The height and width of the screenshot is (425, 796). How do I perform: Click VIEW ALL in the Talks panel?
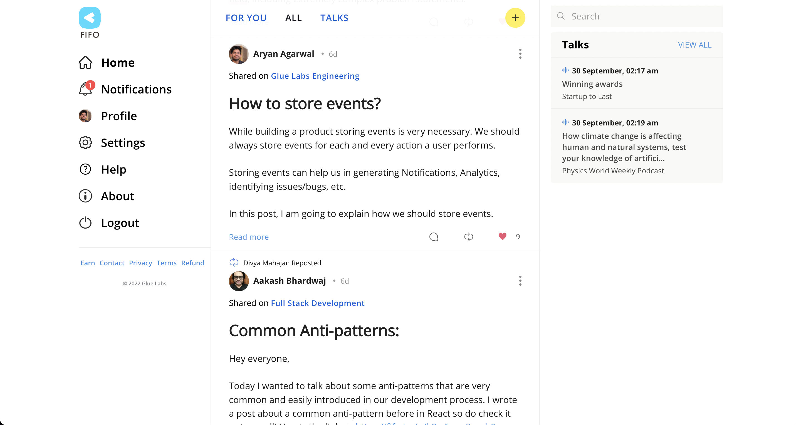(x=695, y=45)
